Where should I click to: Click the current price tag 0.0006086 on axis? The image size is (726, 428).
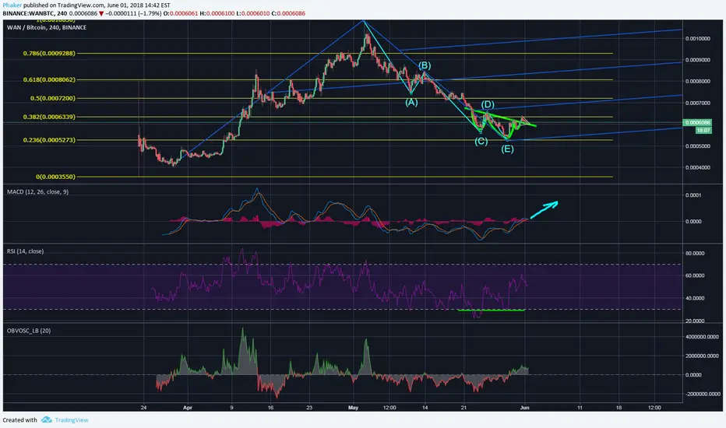(x=697, y=123)
